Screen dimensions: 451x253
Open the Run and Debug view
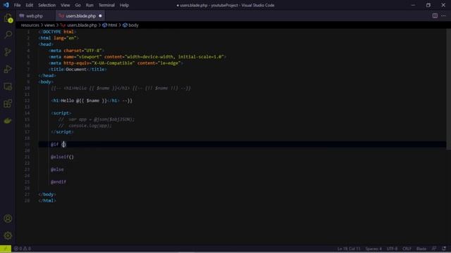[x=8, y=69]
